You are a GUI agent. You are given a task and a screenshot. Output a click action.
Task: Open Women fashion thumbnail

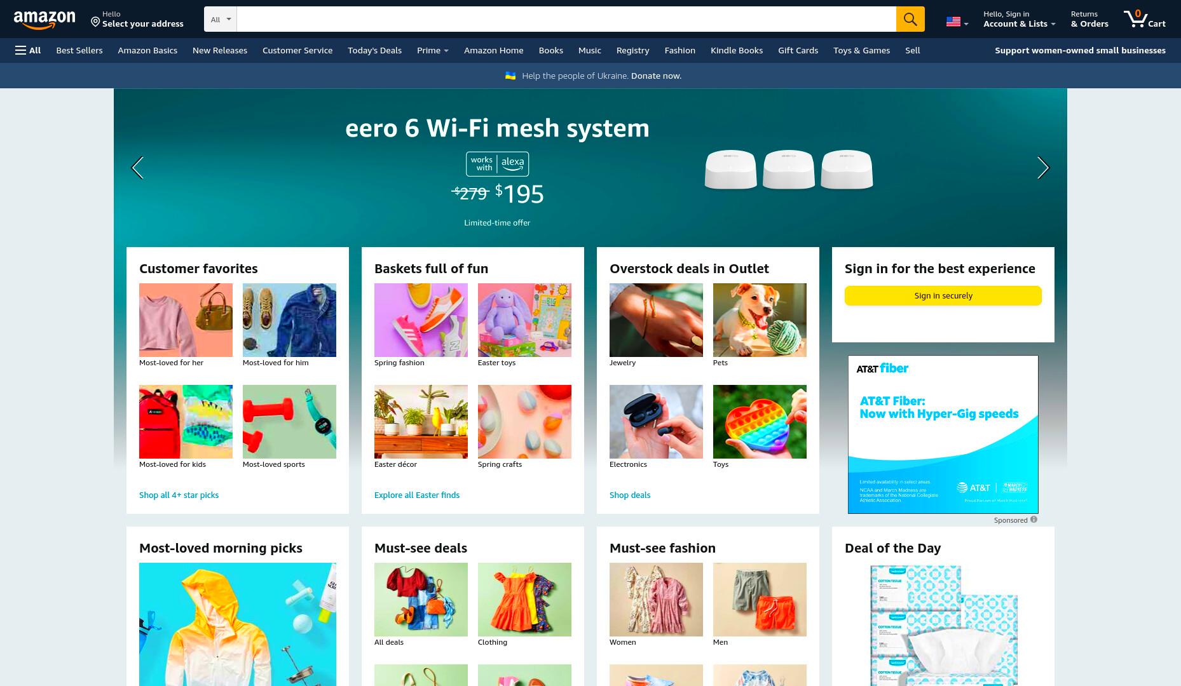point(656,600)
